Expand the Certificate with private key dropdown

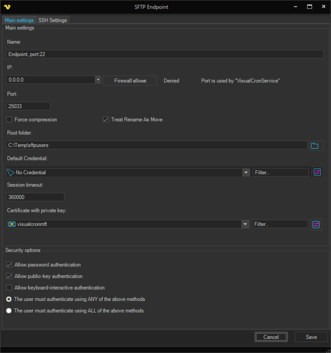click(x=245, y=224)
